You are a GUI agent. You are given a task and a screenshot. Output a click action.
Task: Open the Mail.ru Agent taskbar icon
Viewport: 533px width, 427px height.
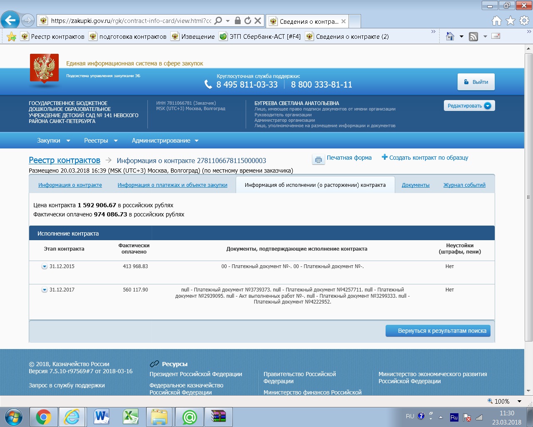pos(189,417)
